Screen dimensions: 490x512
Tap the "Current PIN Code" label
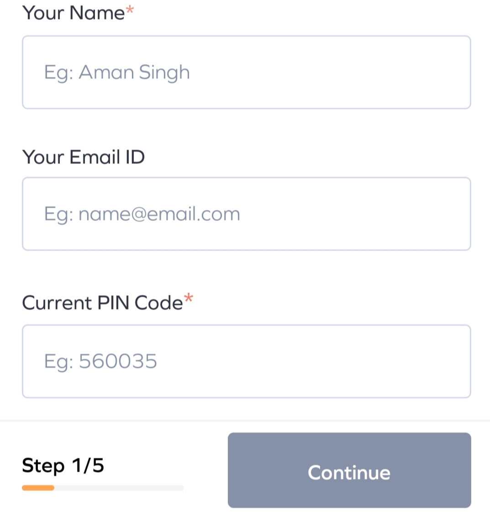(102, 303)
